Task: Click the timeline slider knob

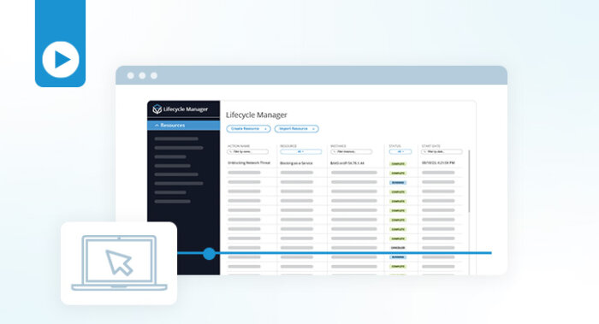Action: point(209,253)
